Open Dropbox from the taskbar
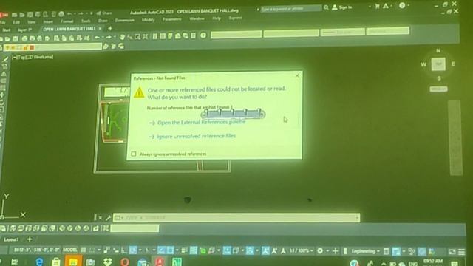Screen dimensions: 473x266 pos(108,262)
